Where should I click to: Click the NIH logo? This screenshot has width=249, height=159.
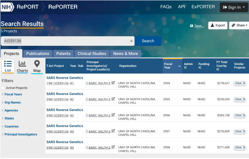pyautogui.click(x=7, y=7)
